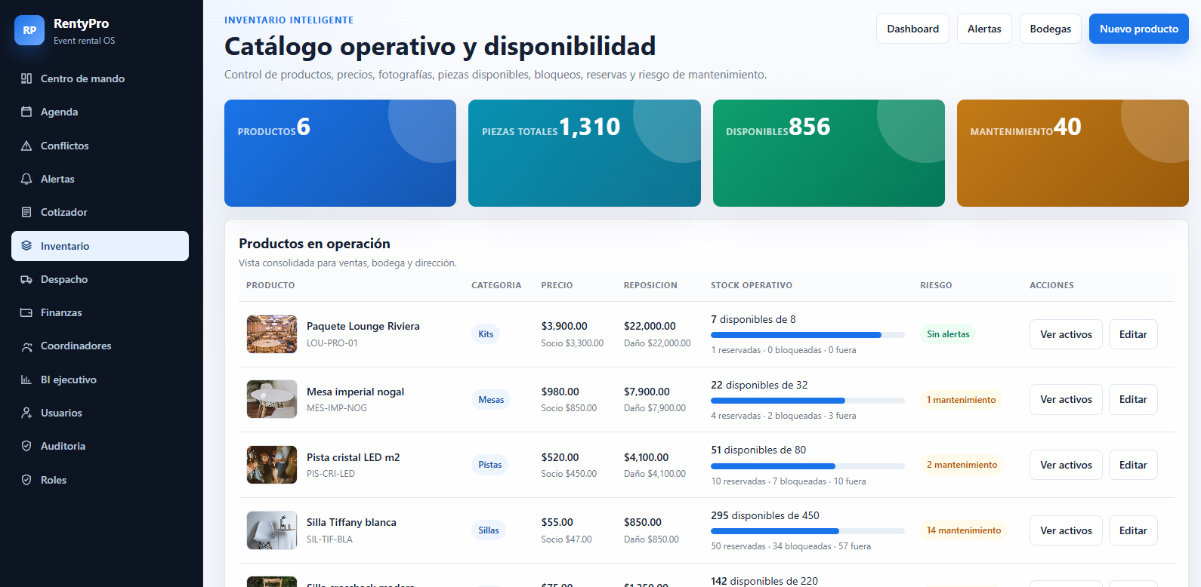Click Editar for Silla Tiffany blanca
The height and width of the screenshot is (587, 1201).
(1133, 530)
